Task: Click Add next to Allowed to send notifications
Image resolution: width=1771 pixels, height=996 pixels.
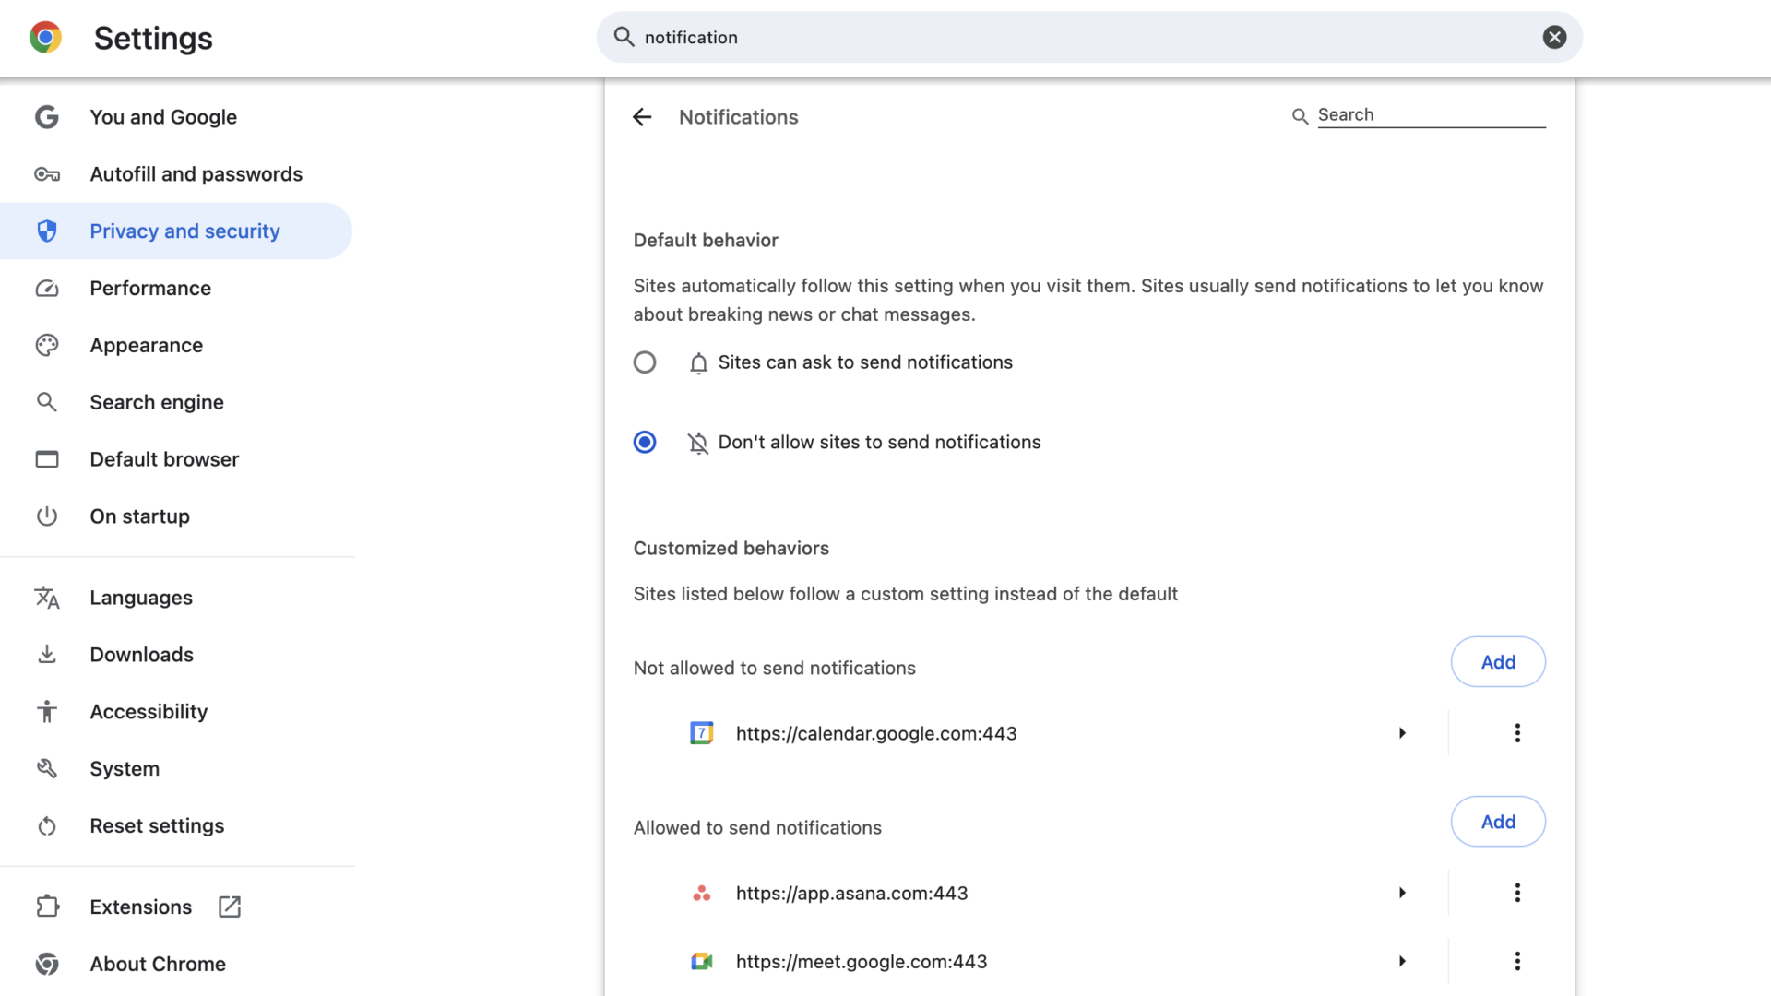Action: point(1497,822)
